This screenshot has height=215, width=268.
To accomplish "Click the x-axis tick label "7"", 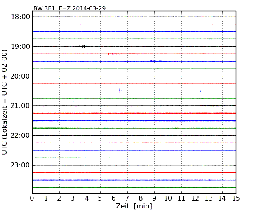I will (127, 198).
